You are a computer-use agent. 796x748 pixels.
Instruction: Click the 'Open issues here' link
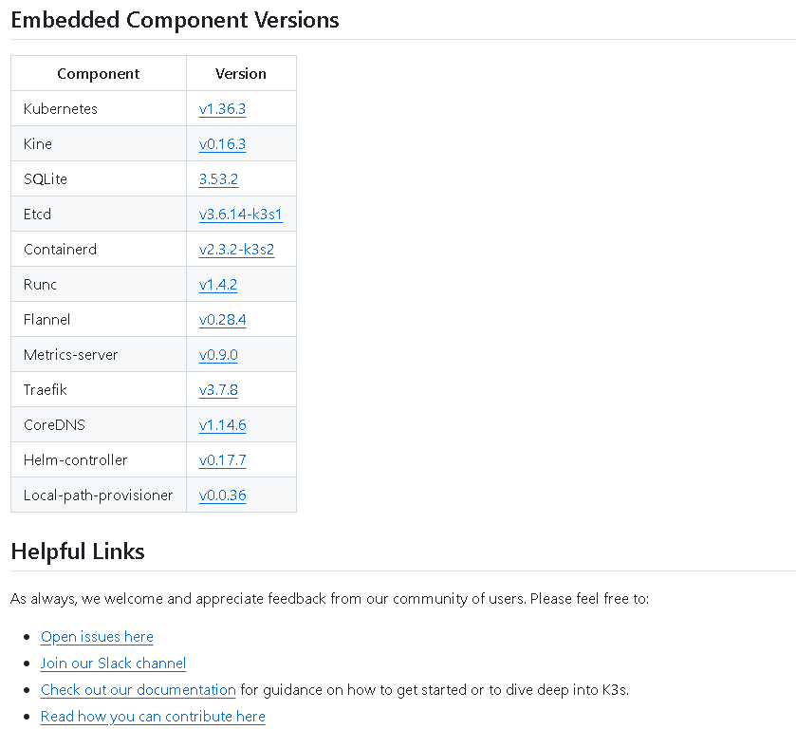(97, 637)
